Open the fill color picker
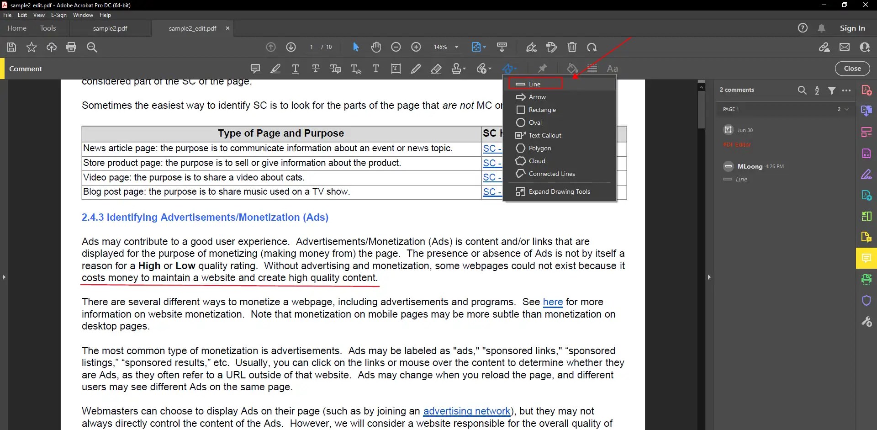The width and height of the screenshot is (877, 430). [572, 69]
